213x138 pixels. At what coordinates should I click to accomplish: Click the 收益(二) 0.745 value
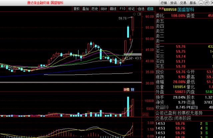(x=181, y=107)
